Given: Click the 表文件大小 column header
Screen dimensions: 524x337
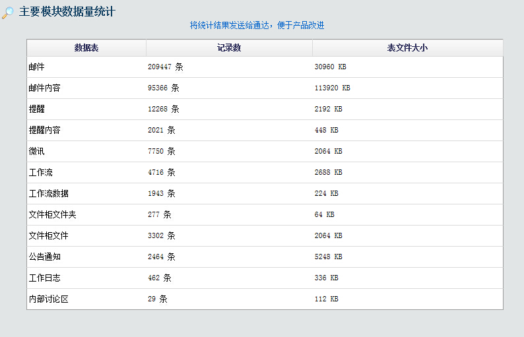Looking at the screenshot, I should point(407,48).
